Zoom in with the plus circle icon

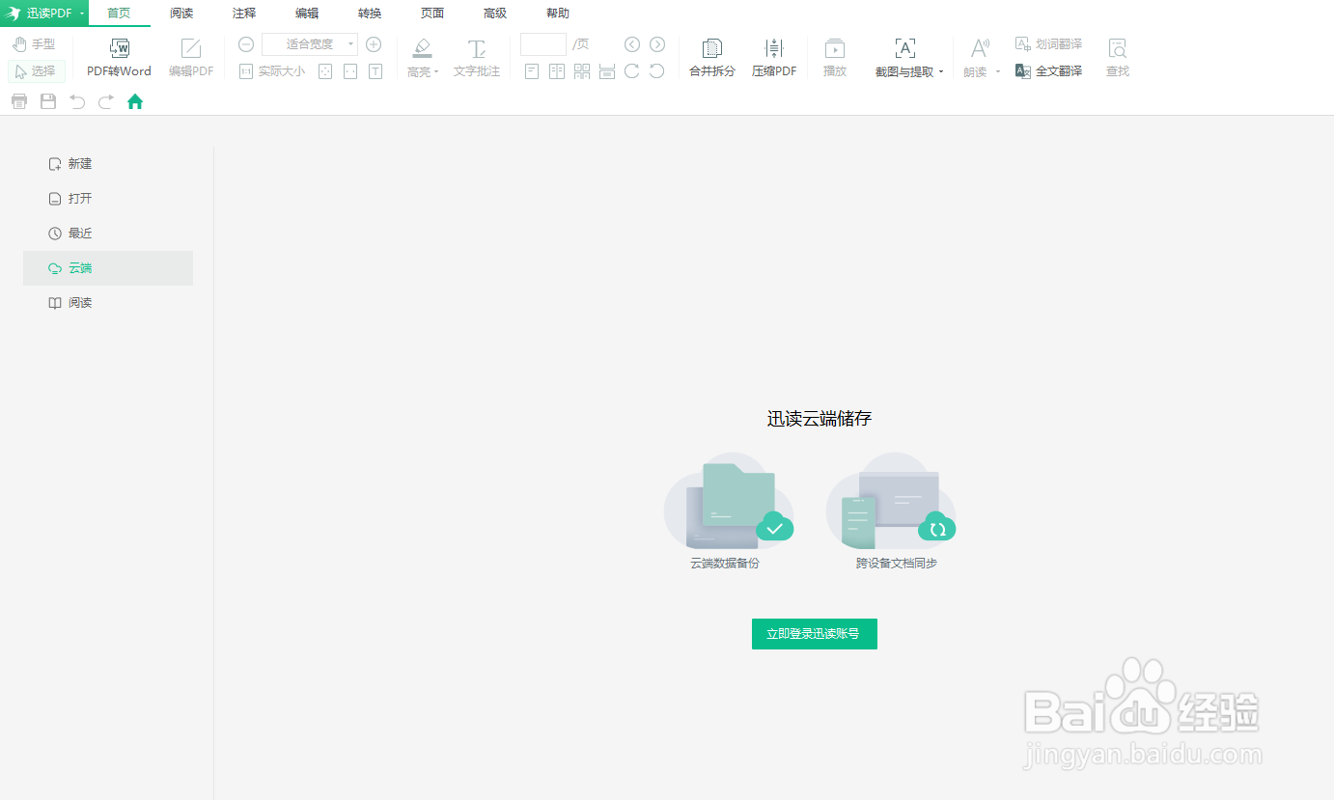374,44
